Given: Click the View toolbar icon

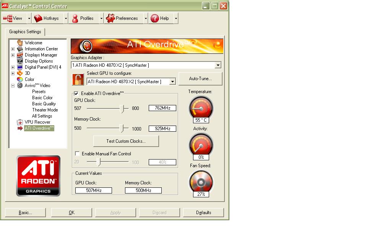Looking at the screenshot, I should (8, 18).
